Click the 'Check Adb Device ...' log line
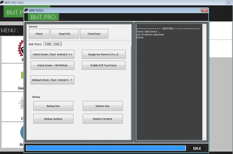The width and height of the screenshot is (233, 154). 148,31
